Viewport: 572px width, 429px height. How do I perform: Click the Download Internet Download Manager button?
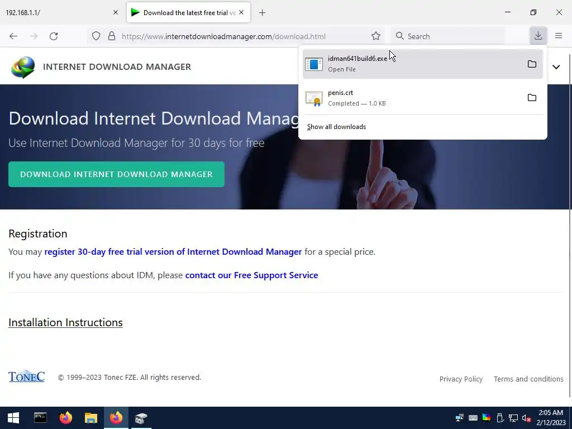[116, 174]
